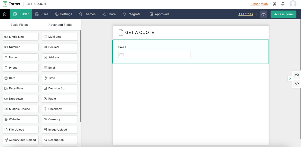Add a Radio field
The image size is (301, 147).
[x=60, y=99]
